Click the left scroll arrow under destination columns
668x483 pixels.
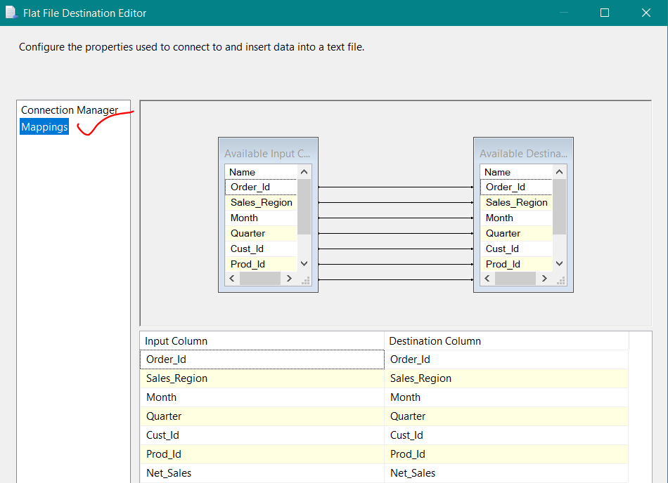coord(487,278)
